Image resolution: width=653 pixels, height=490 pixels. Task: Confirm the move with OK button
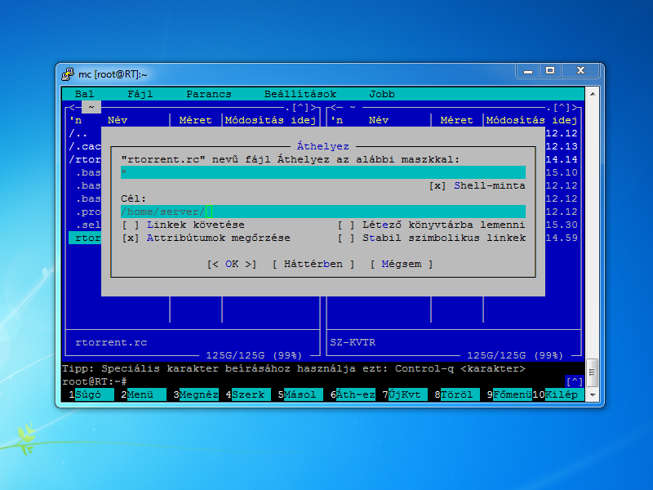(x=232, y=264)
